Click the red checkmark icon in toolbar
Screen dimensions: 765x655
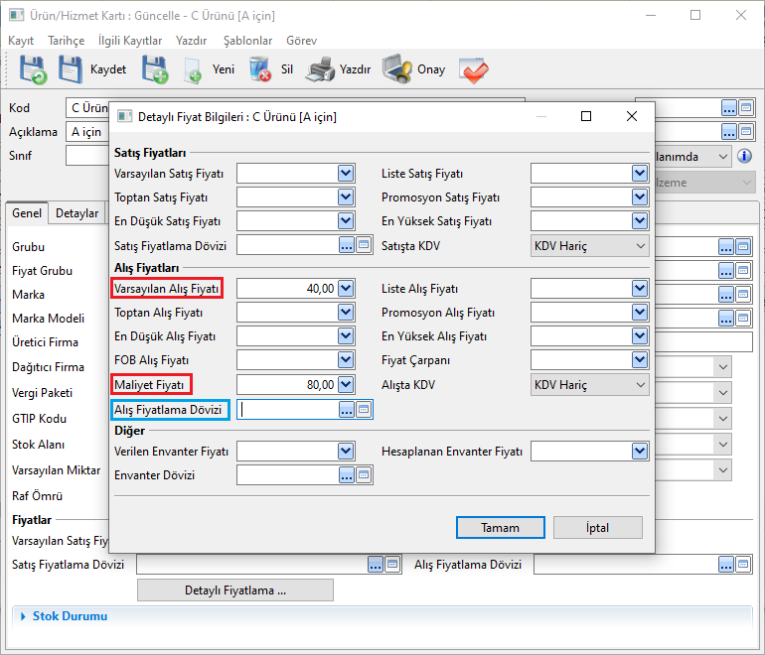473,69
